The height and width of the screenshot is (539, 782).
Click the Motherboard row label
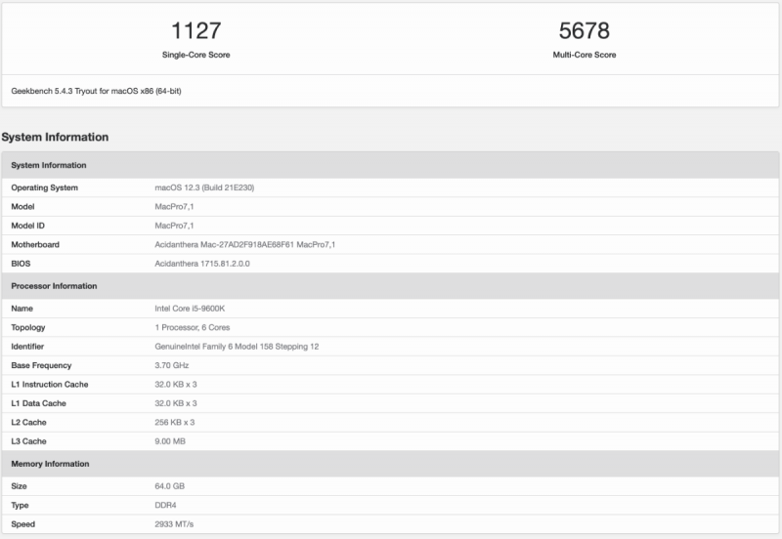tap(35, 244)
